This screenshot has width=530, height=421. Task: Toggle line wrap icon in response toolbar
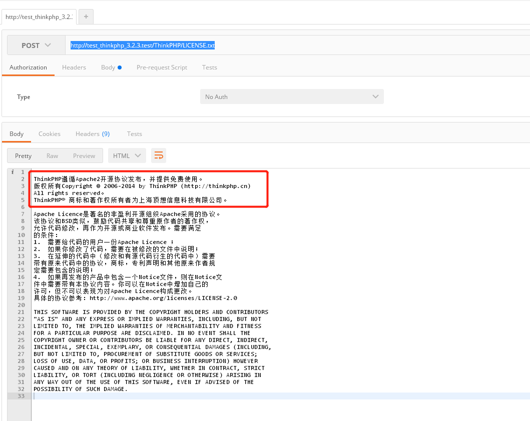click(159, 155)
